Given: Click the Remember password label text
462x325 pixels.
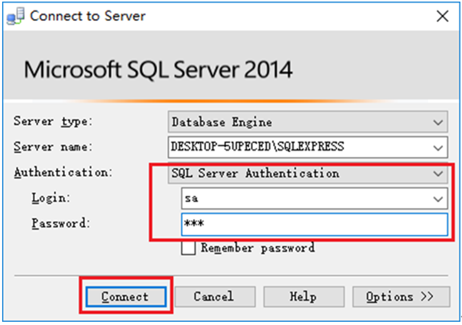Looking at the screenshot, I should coord(258,248).
